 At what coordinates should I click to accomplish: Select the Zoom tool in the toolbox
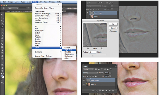click(x=2, y=71)
